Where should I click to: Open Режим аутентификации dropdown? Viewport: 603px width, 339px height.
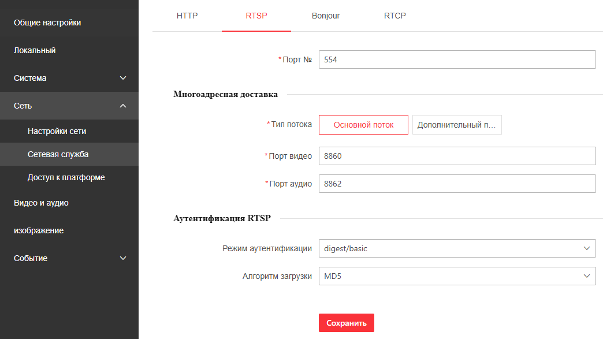457,248
